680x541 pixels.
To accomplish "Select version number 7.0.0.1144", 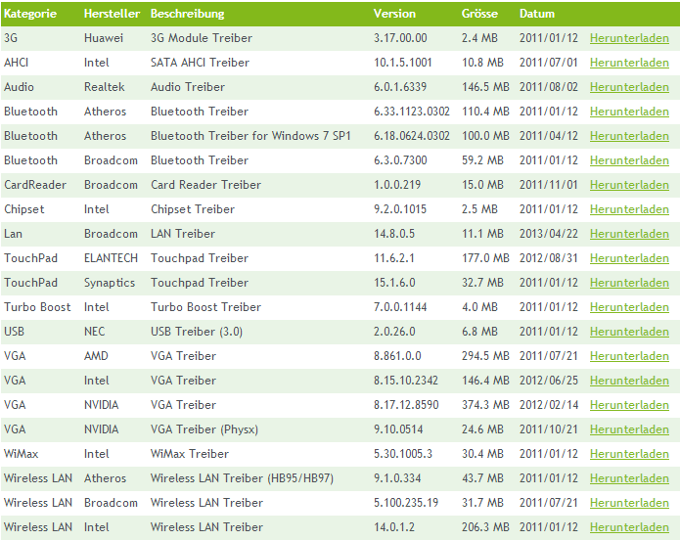I will [400, 307].
